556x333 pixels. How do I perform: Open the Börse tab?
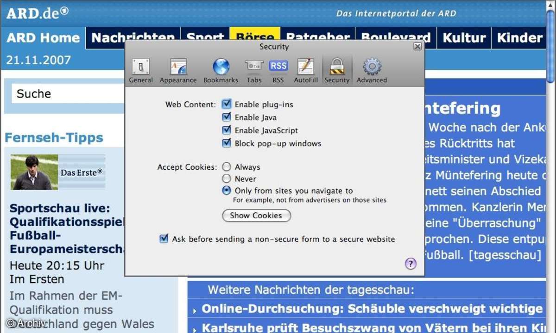tap(255, 37)
